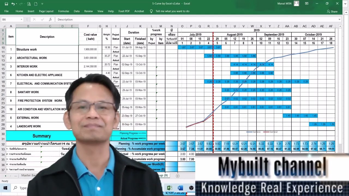Image resolution: width=349 pixels, height=196 pixels.
Task: Open the Manat MSN account picture
Action: (296, 4)
